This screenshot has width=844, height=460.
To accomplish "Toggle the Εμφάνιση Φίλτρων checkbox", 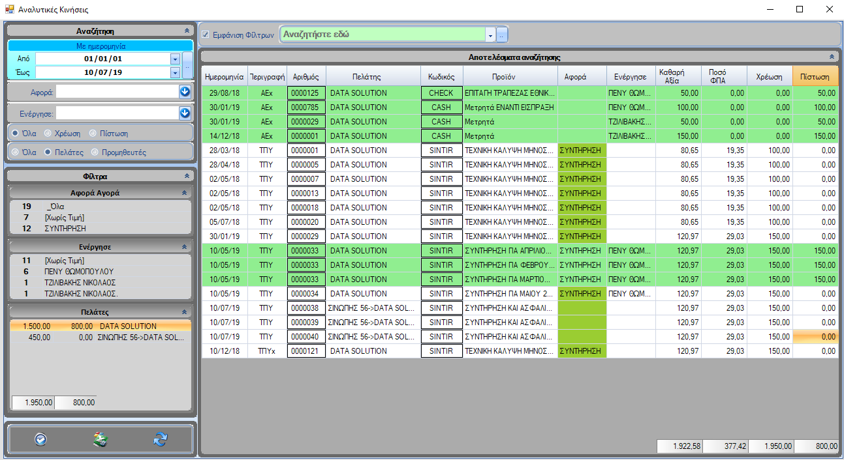I will coord(206,35).
